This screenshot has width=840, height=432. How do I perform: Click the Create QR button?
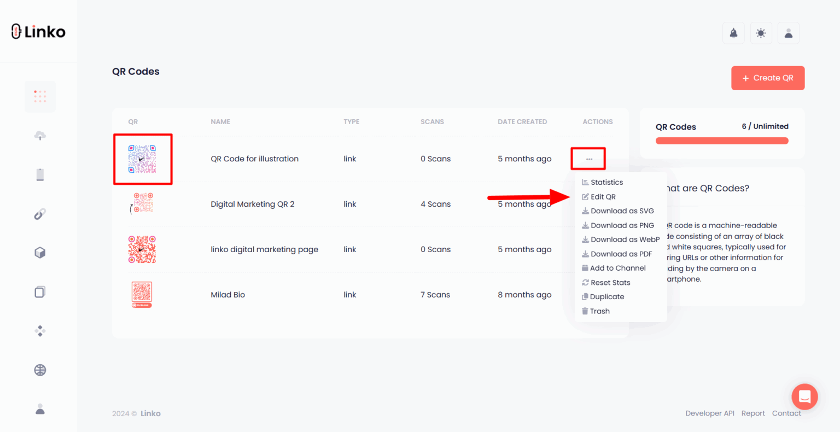(x=767, y=78)
